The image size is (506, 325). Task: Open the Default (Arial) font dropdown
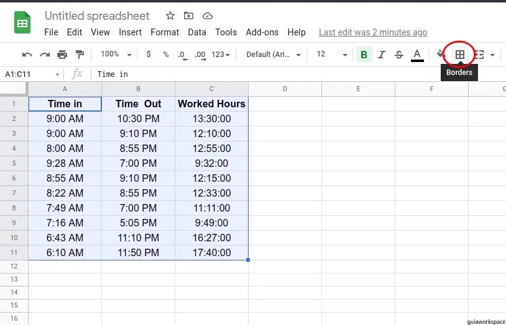pyautogui.click(x=274, y=55)
